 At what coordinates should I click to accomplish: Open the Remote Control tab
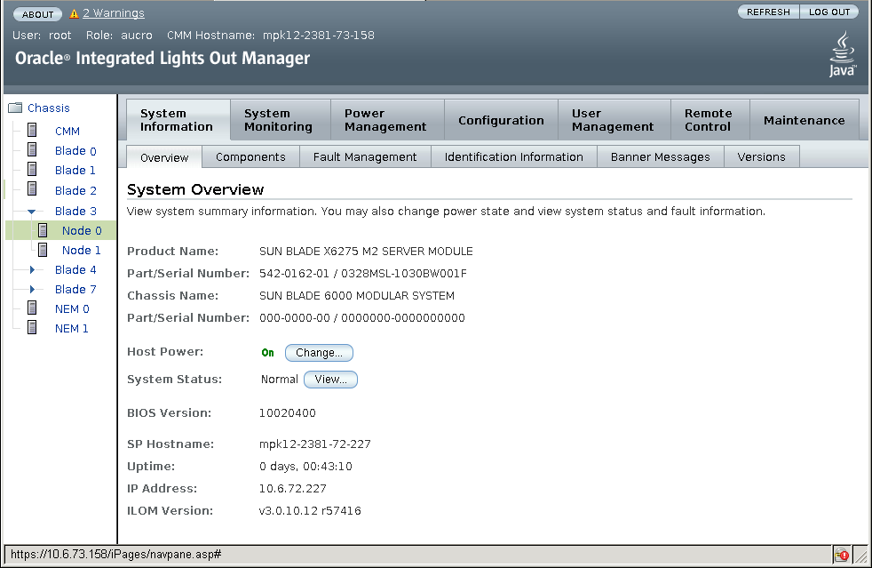[x=709, y=120]
